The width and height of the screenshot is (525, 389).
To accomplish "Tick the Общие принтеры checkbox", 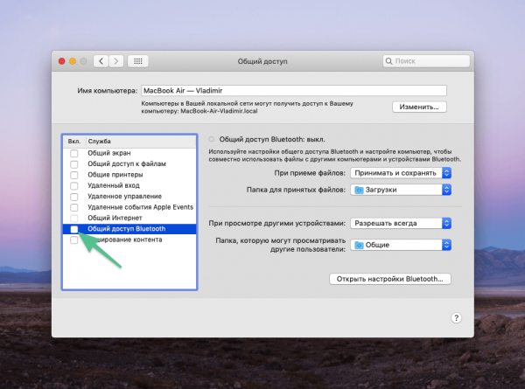I will click(74, 175).
